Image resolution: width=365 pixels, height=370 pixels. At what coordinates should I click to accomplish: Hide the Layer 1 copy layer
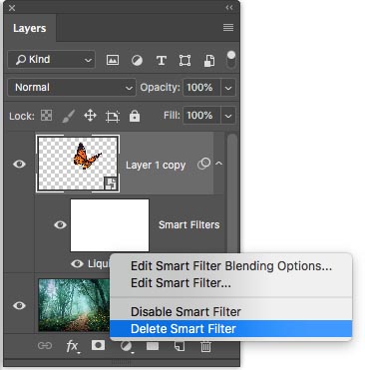[19, 164]
